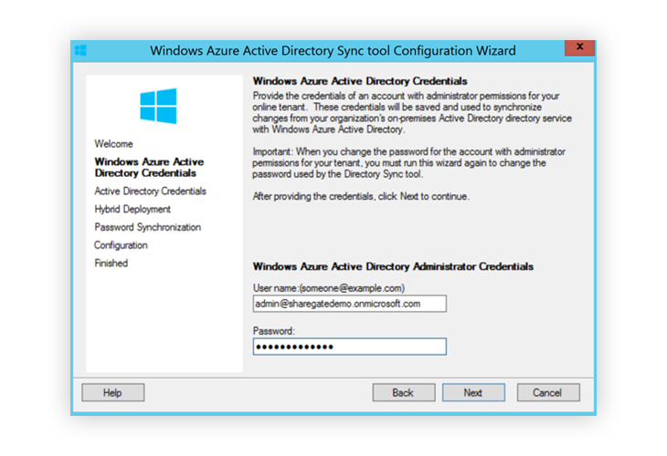Image resolution: width=667 pixels, height=456 pixels.
Task: Click the 'Important:' paragraph text
Action: 408,163
